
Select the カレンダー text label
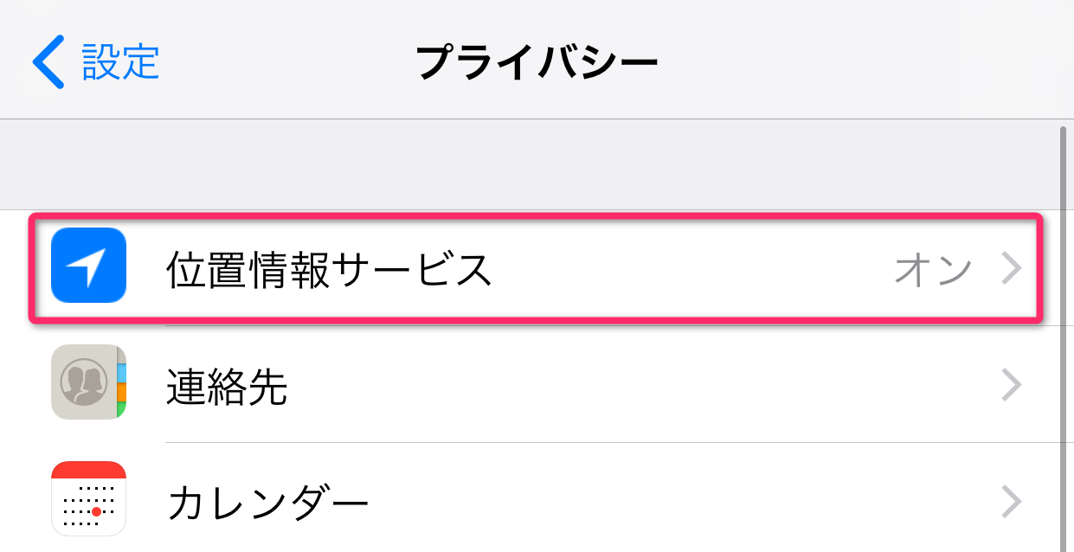tap(268, 503)
